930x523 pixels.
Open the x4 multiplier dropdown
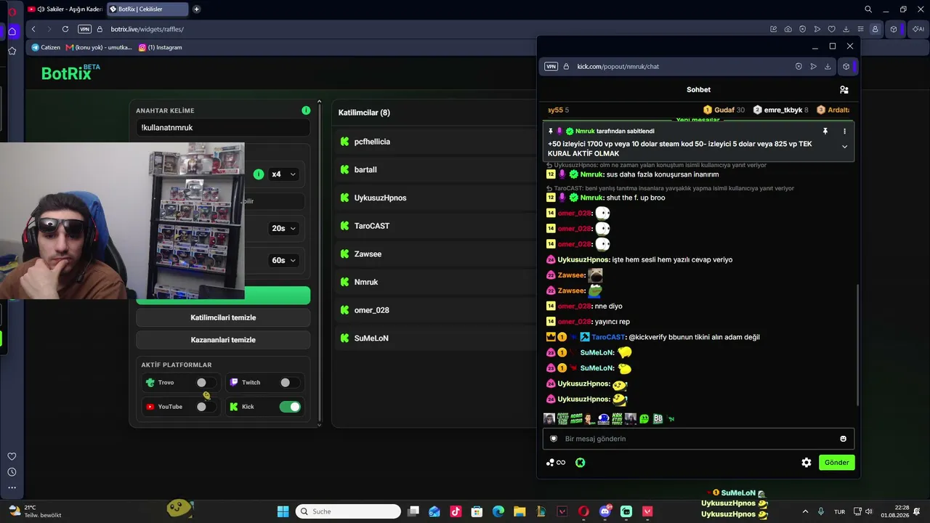point(283,174)
